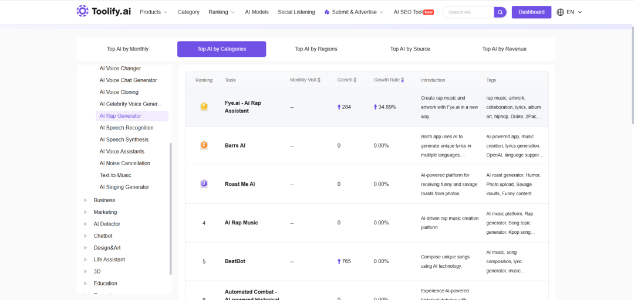Open the Submit & Advertise dropdown

[353, 12]
